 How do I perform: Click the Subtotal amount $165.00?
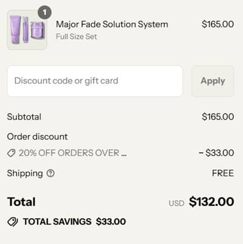pyautogui.click(x=218, y=117)
